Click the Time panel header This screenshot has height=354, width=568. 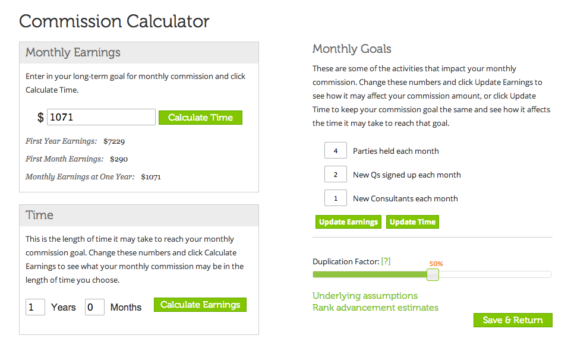(139, 216)
